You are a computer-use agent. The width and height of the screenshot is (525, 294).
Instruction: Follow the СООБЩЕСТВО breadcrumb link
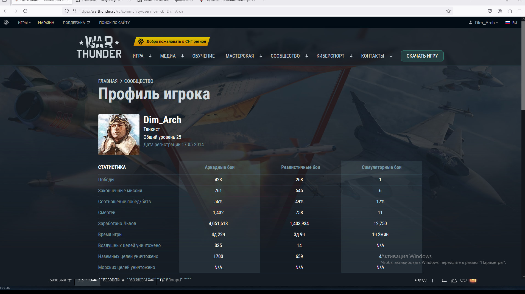tap(139, 81)
